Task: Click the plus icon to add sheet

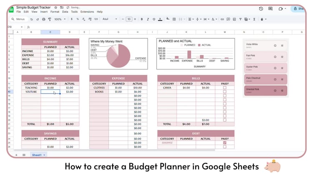Action: coord(16,155)
